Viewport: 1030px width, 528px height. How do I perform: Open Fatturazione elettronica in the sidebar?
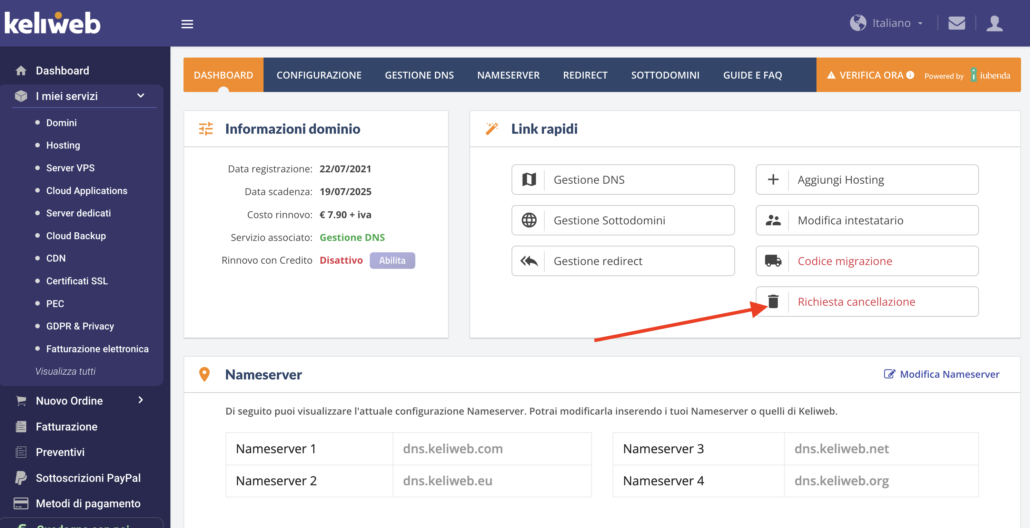(97, 349)
